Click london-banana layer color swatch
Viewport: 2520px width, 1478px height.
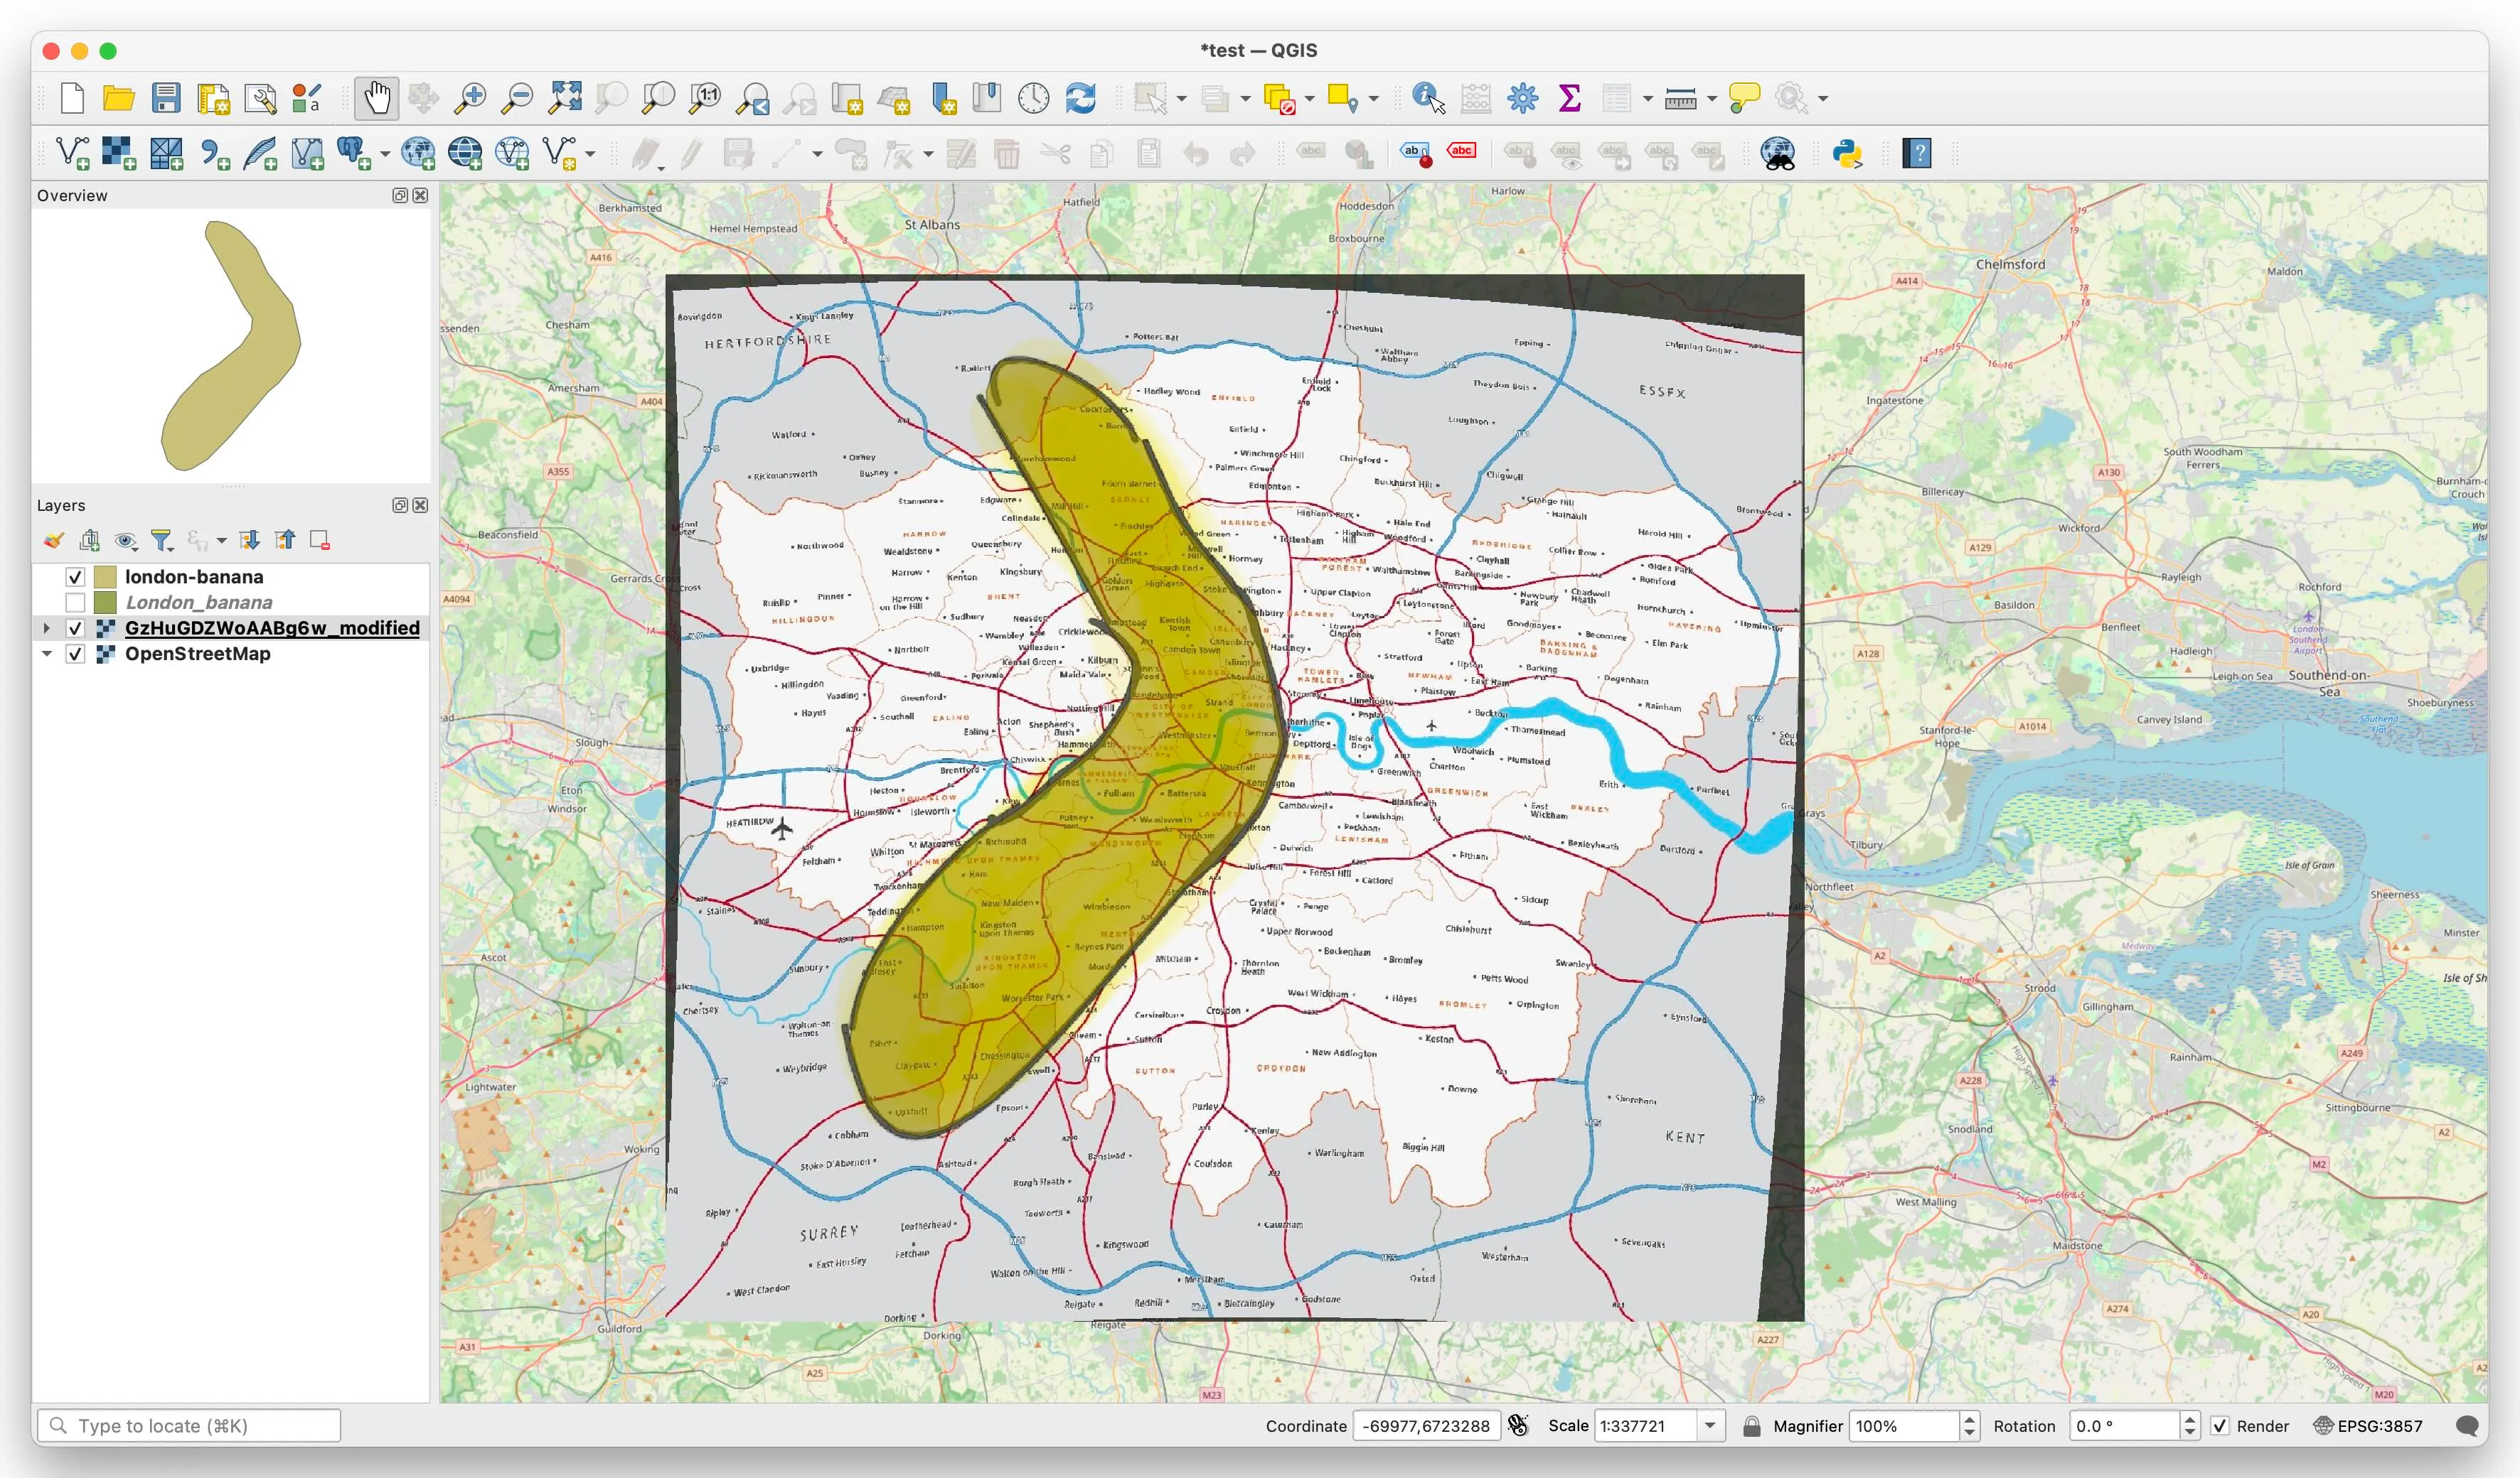(105, 576)
